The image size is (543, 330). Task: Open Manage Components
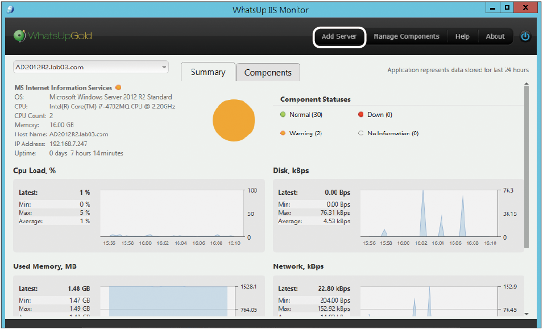[x=406, y=37]
